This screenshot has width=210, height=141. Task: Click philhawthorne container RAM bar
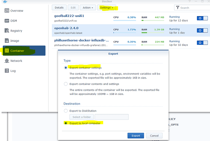coord(153,45)
